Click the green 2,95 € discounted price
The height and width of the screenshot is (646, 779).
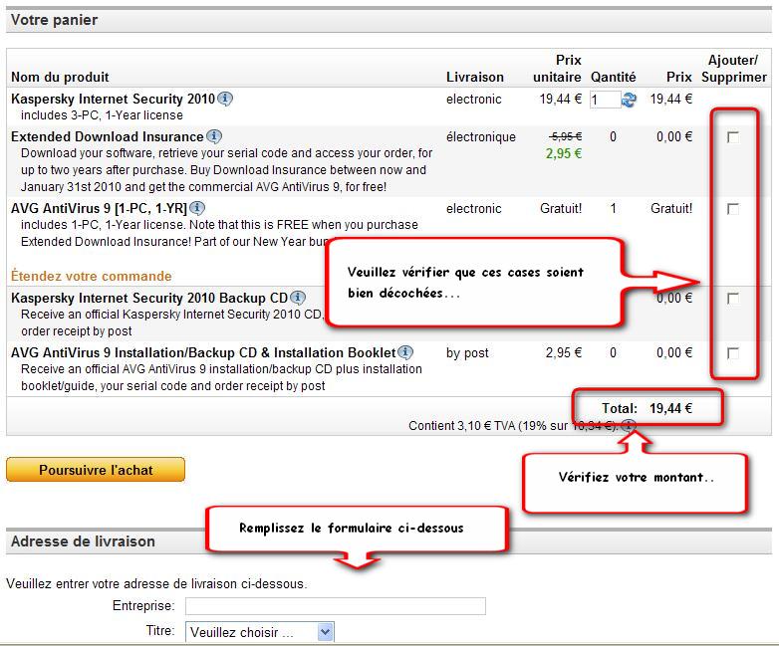coord(564,153)
